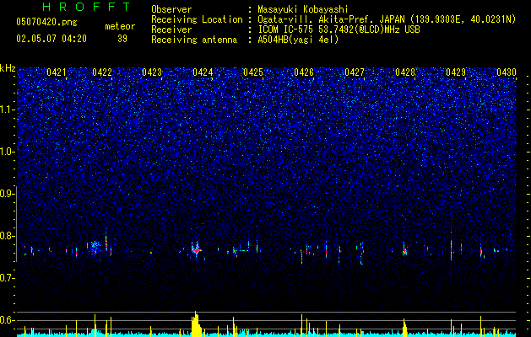531x337 pixels.
Task: Click the 0.7 kHz axis label
Action: tap(8, 278)
